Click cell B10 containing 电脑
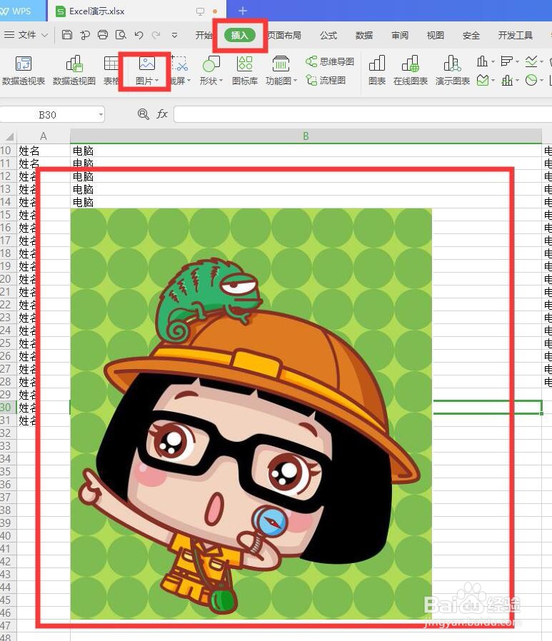 pos(306,151)
